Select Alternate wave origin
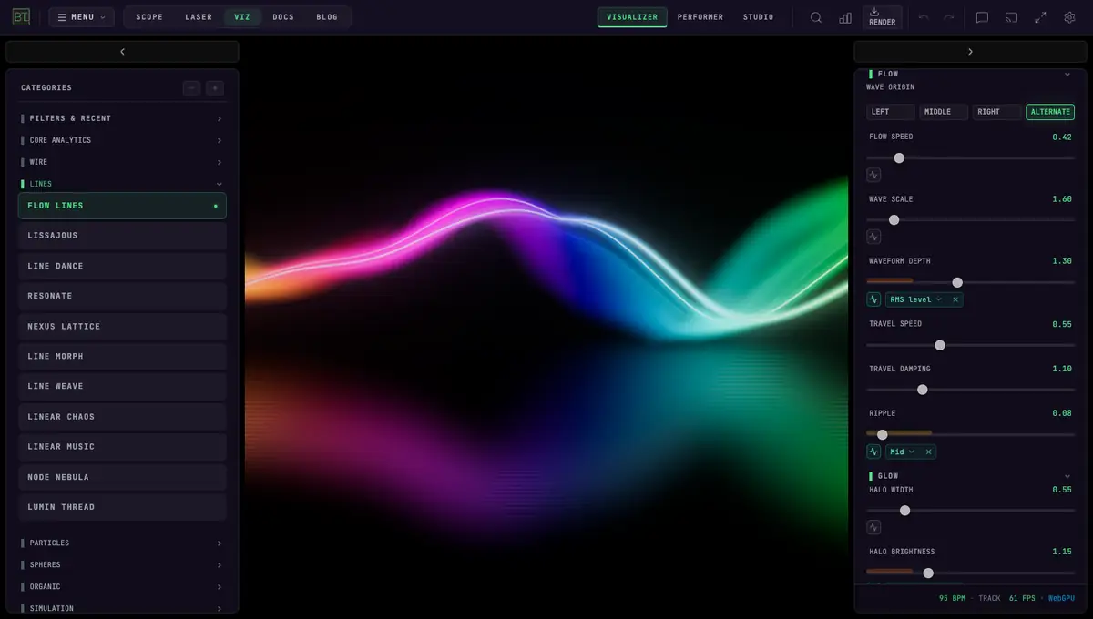 point(1050,112)
